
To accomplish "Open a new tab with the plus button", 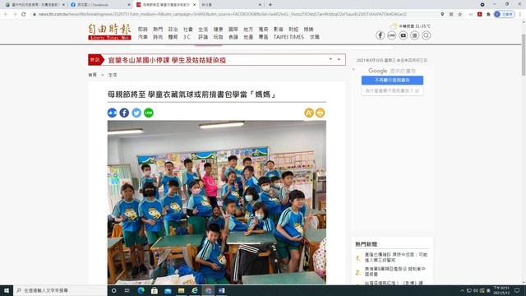I will pyautogui.click(x=270, y=5).
